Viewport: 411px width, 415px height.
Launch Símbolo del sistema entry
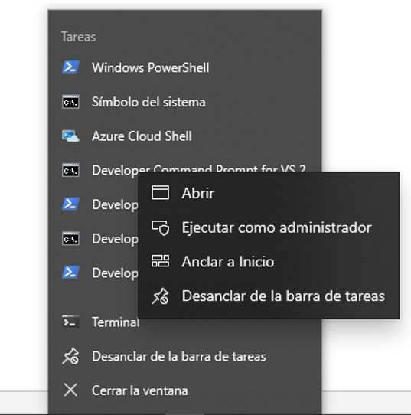pos(184,102)
